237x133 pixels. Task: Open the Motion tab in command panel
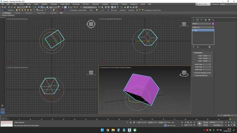(206, 20)
